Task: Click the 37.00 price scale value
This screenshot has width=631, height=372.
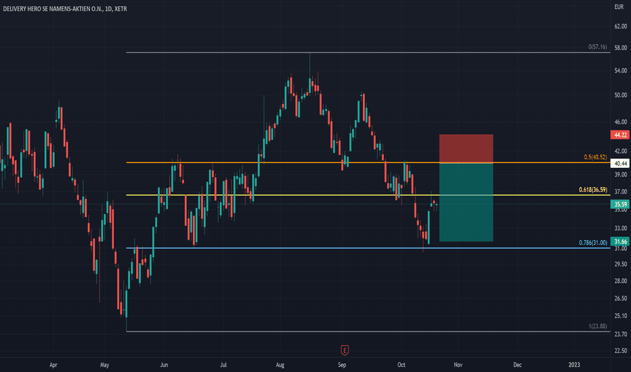Action: click(621, 191)
